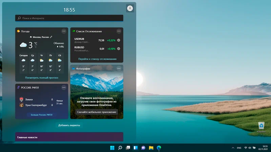Switch weather unit to Fahrenheit
Screen dimensions: 271x152
[x=36, y=47]
